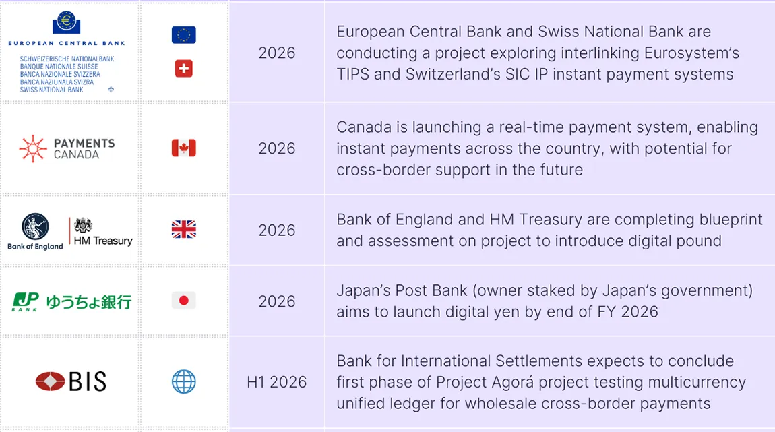Select the United Kingdom flag icon
The width and height of the screenshot is (775, 432).
click(183, 230)
